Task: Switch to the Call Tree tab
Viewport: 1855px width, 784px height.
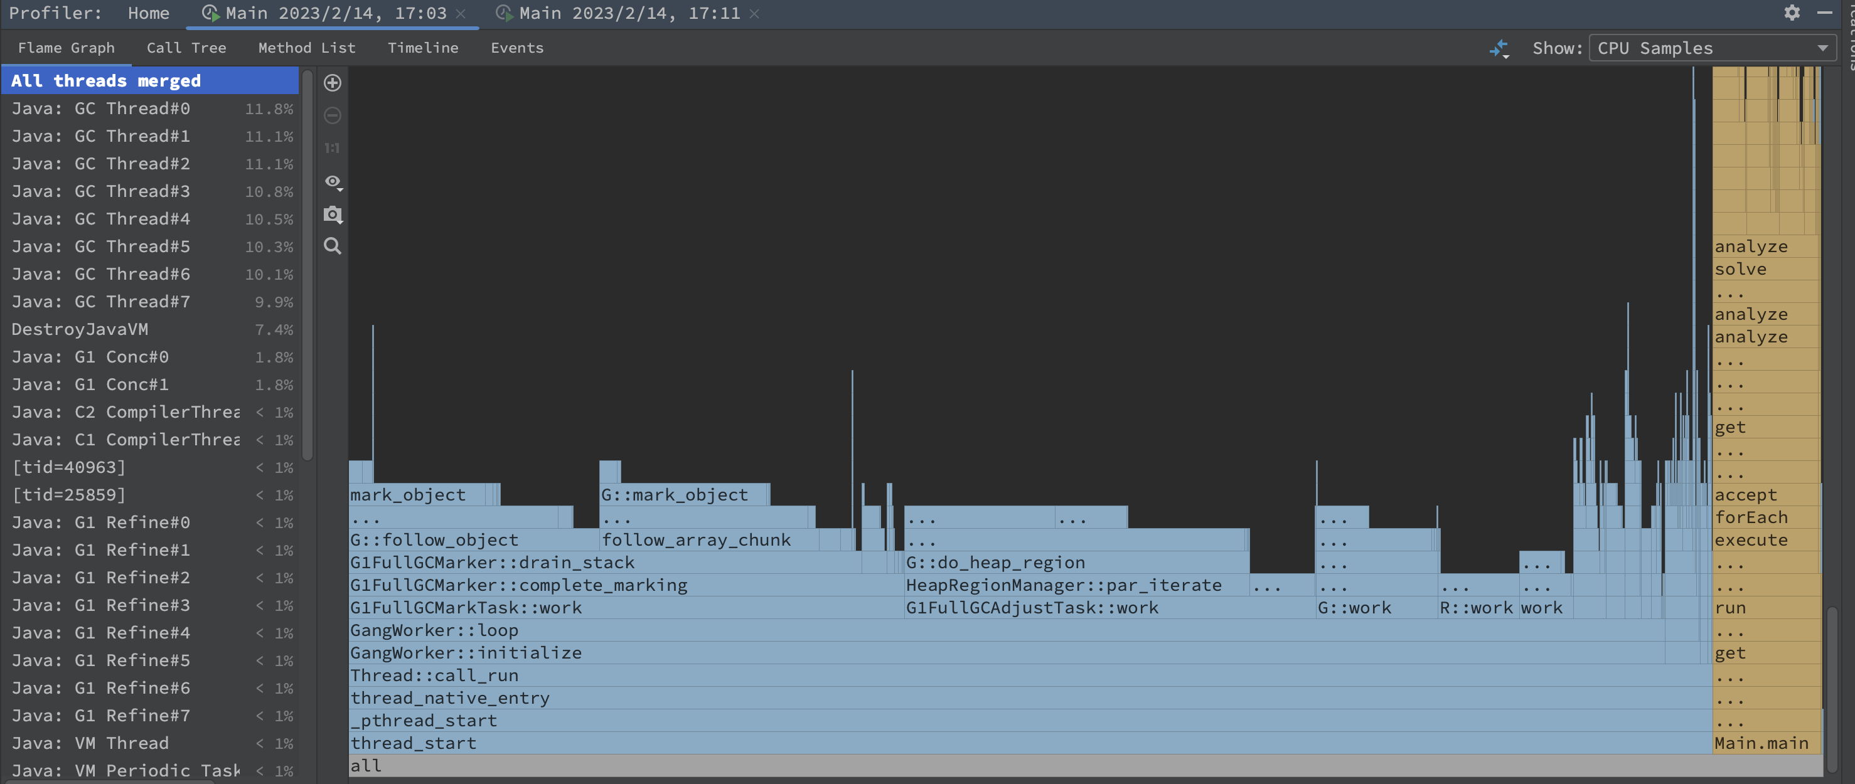Action: pos(186,48)
